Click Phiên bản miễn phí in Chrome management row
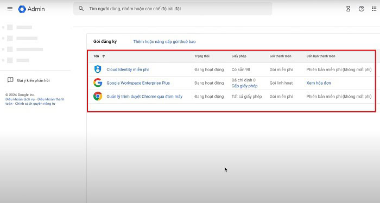380x203 pixels. (x=339, y=97)
